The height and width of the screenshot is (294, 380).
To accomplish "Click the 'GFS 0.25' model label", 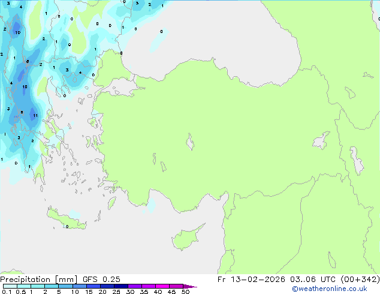I will [101, 280].
